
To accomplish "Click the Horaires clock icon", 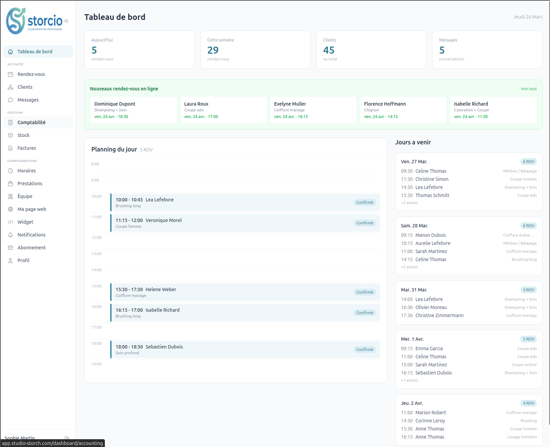I will tap(10, 171).
